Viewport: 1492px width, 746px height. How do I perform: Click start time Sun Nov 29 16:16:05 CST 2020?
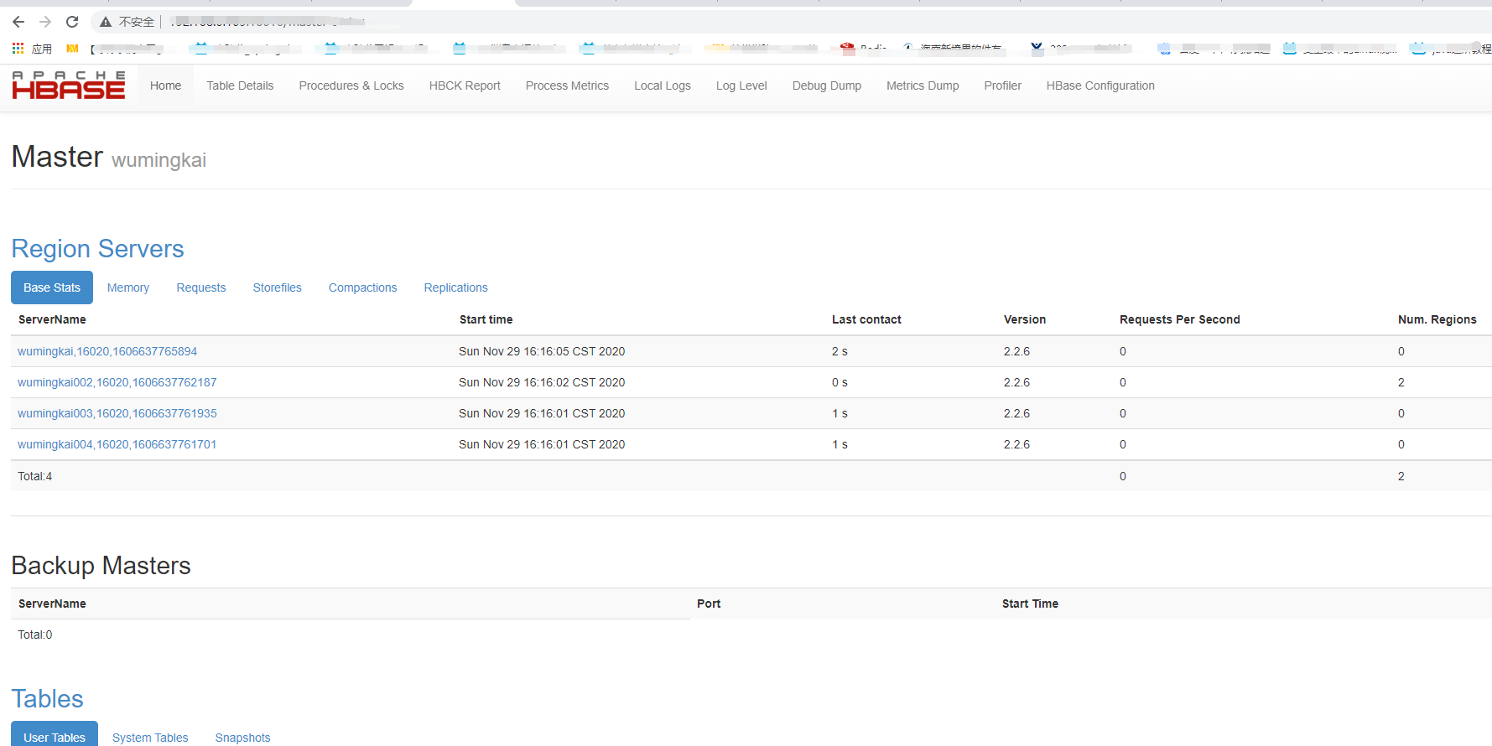coord(542,351)
